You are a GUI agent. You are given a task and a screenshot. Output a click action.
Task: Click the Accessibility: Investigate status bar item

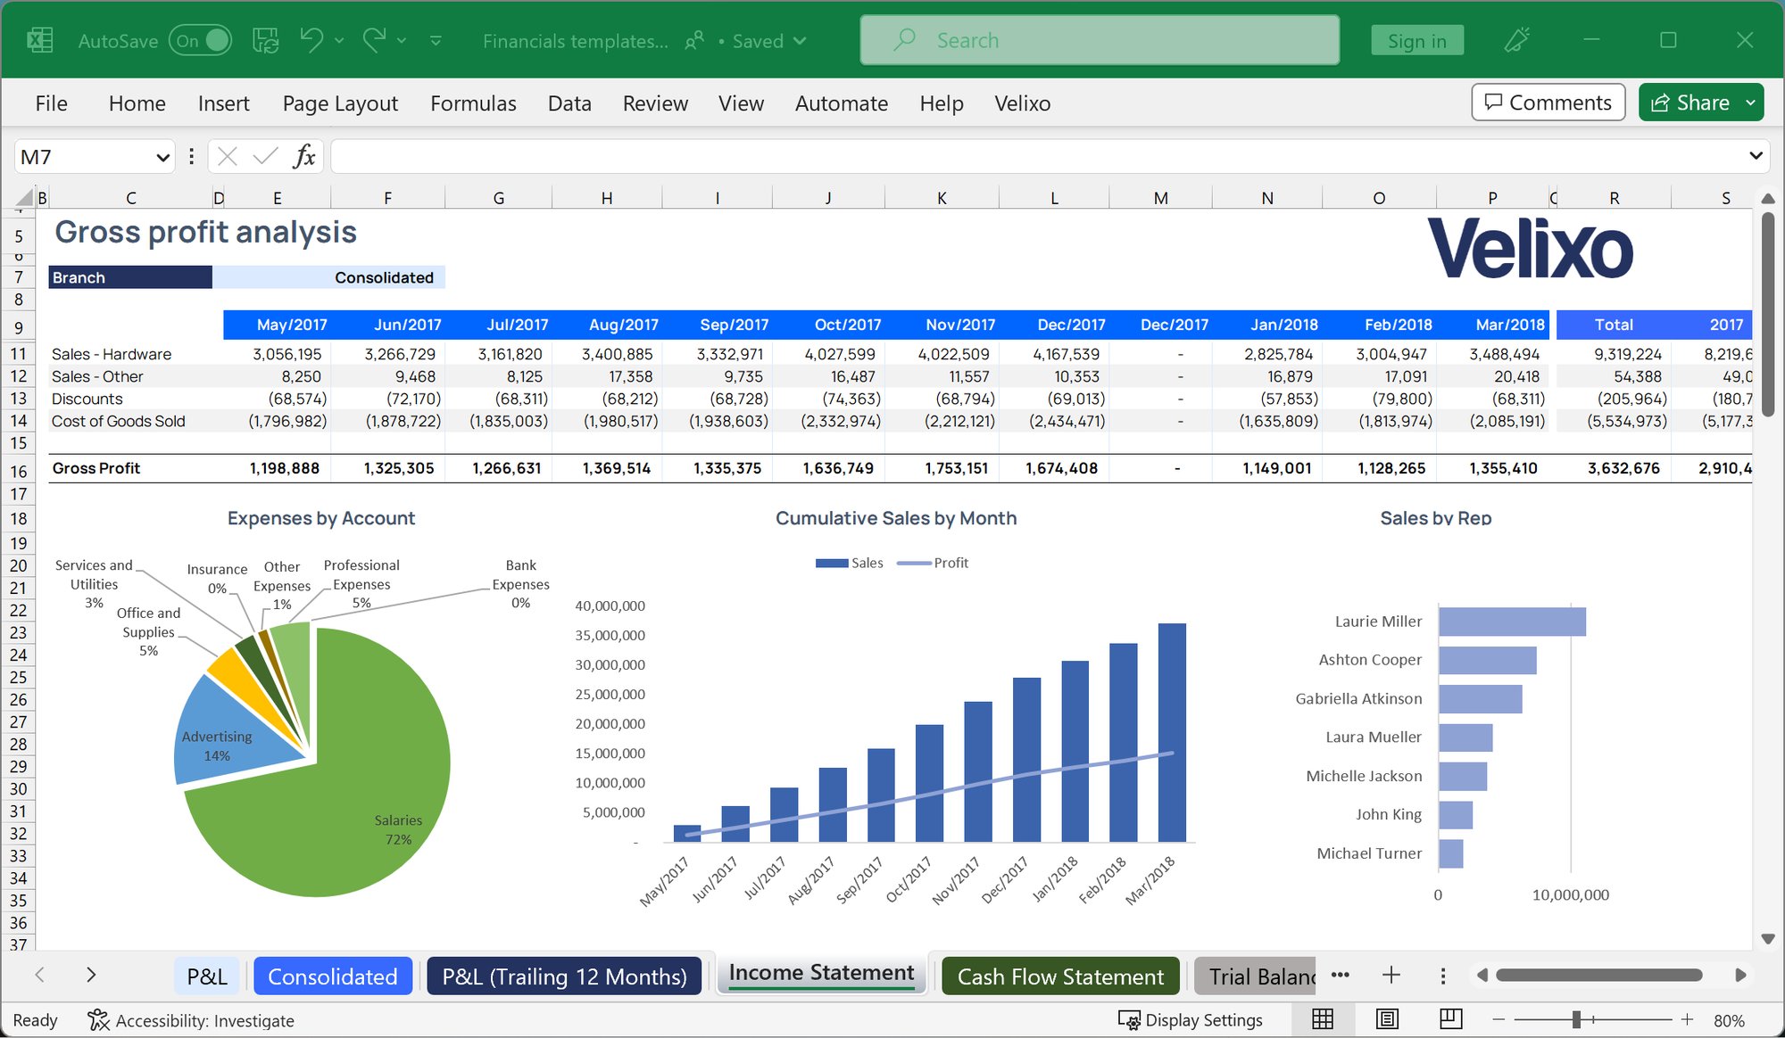[x=192, y=1020]
